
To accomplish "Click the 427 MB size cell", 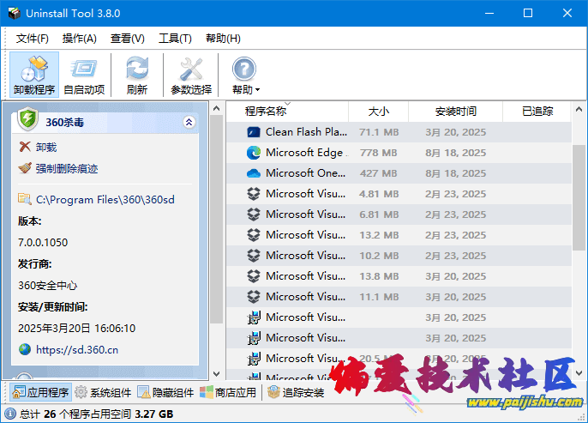I will (x=378, y=174).
